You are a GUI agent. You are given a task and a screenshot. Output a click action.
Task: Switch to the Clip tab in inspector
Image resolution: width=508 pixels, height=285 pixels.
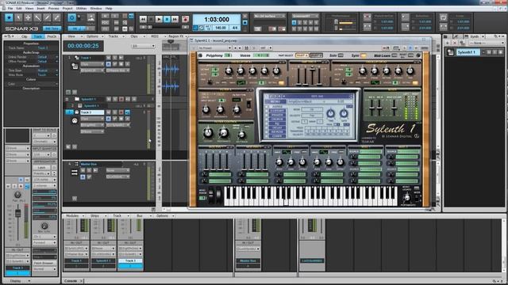(x=25, y=36)
